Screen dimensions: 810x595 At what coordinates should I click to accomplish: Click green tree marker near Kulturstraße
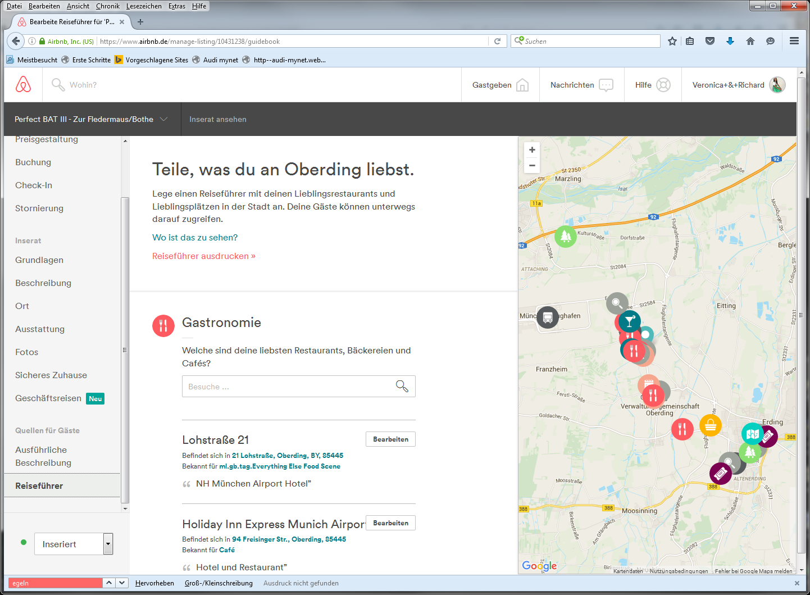[566, 237]
